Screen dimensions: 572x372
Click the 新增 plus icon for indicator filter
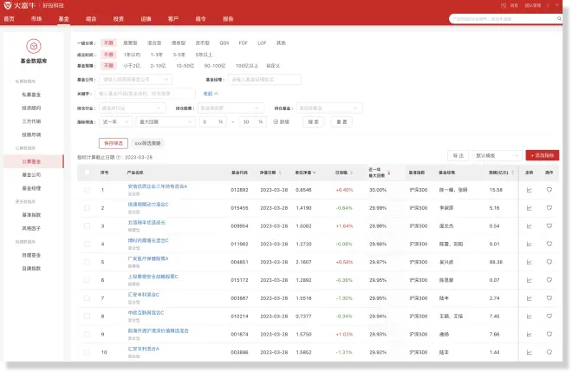276,122
